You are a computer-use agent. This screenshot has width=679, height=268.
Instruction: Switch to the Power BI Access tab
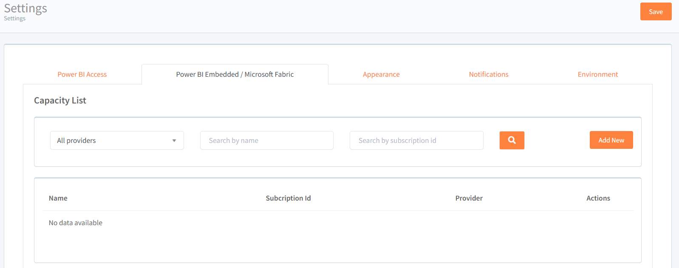point(82,74)
